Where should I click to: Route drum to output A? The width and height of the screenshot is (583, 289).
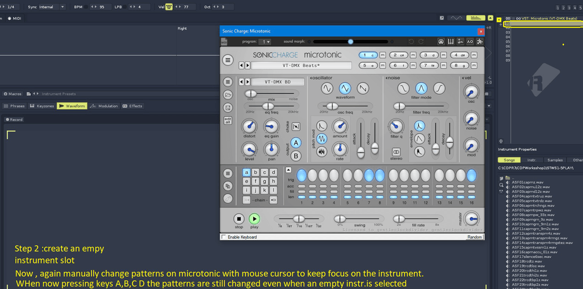296,143
